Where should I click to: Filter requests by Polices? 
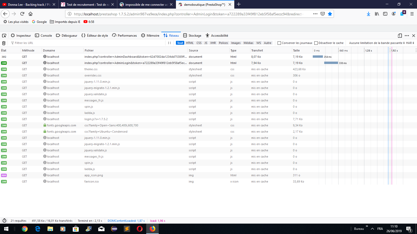click(x=223, y=43)
